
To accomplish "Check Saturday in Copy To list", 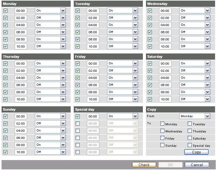I will tap(190, 138).
